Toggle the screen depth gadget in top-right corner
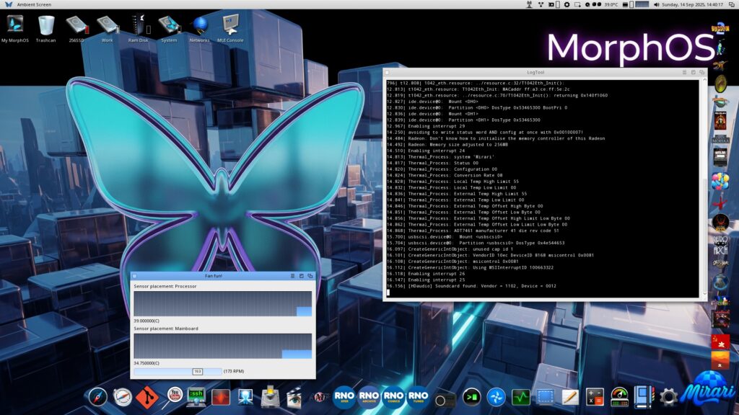The height and width of the screenshot is (415, 739). [732, 4]
